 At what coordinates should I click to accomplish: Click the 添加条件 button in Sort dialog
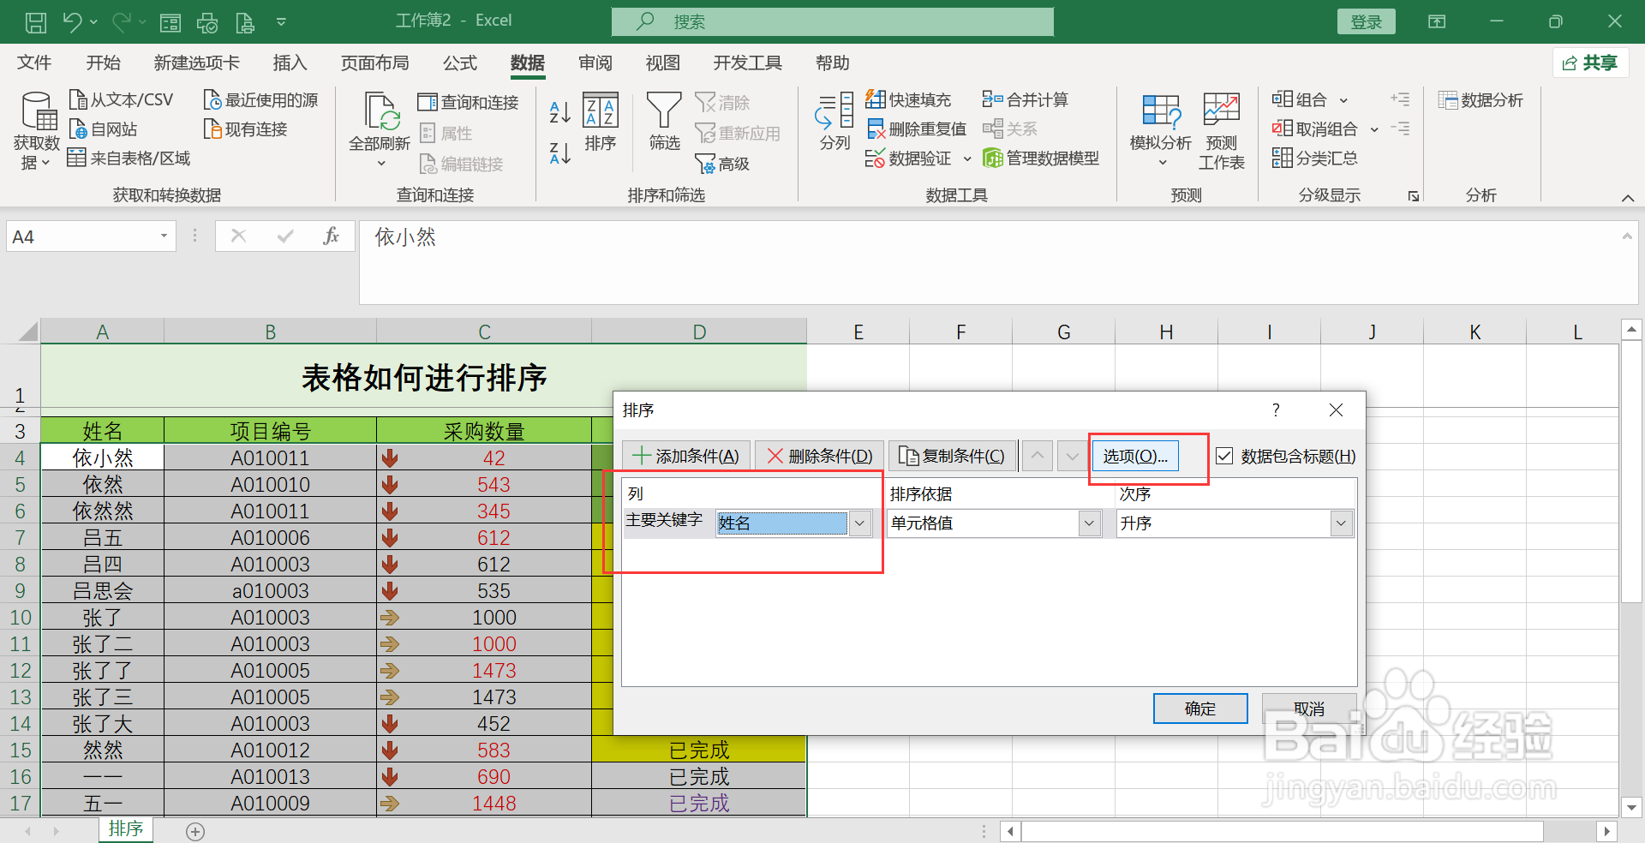point(685,455)
